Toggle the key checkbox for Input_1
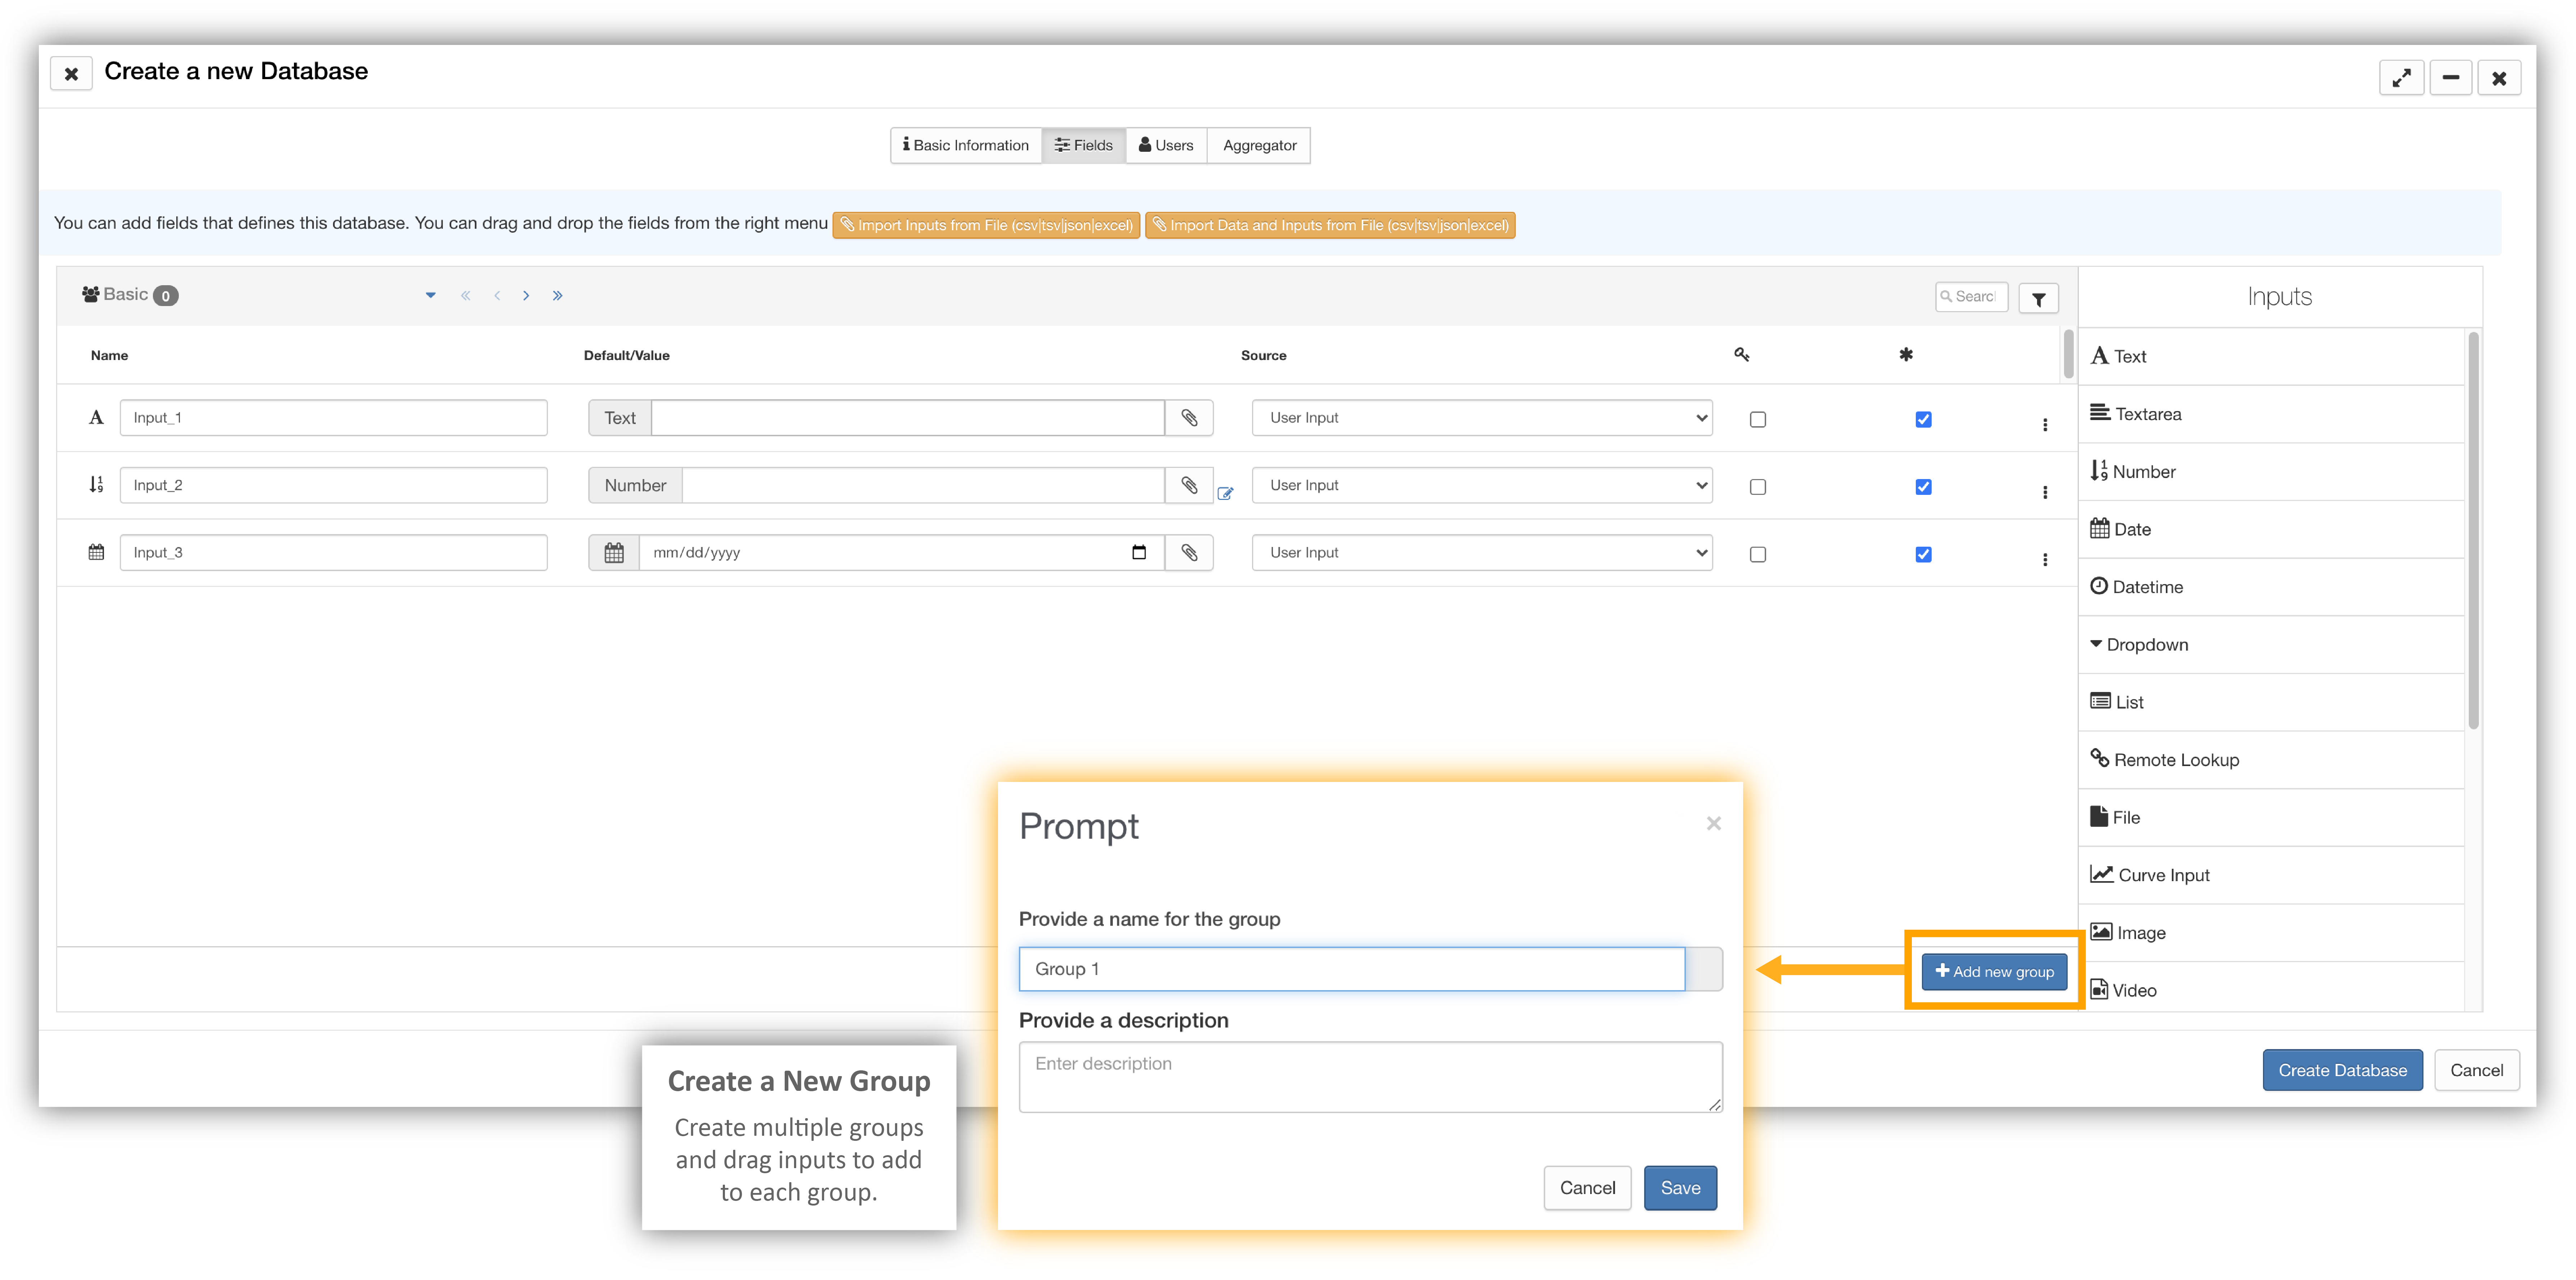 click(x=1758, y=419)
